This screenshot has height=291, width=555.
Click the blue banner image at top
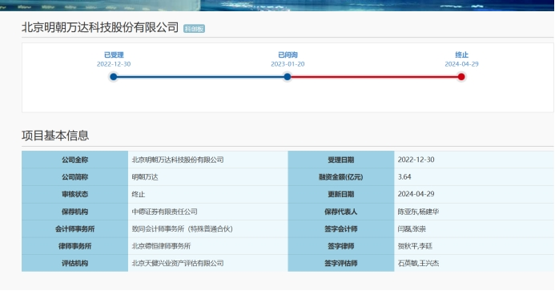click(x=277, y=6)
